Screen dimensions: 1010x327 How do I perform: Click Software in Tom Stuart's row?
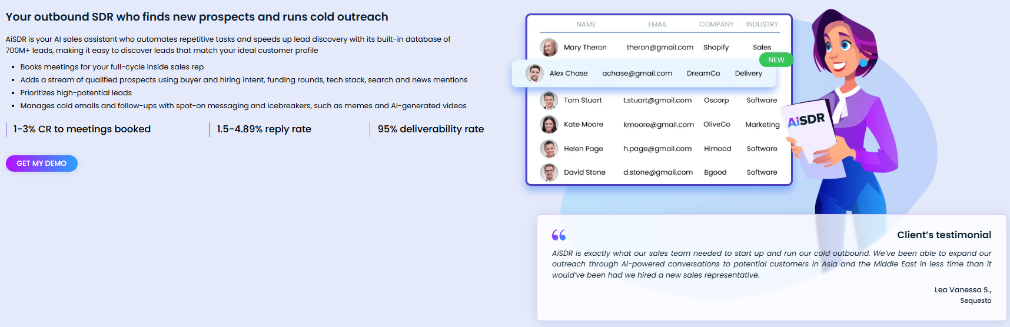pyautogui.click(x=762, y=101)
